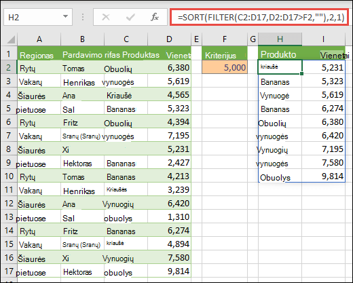Click the Enter checkmark icon in formula bar
Image resolution: width=353 pixels, height=283 pixels.
[130, 17]
